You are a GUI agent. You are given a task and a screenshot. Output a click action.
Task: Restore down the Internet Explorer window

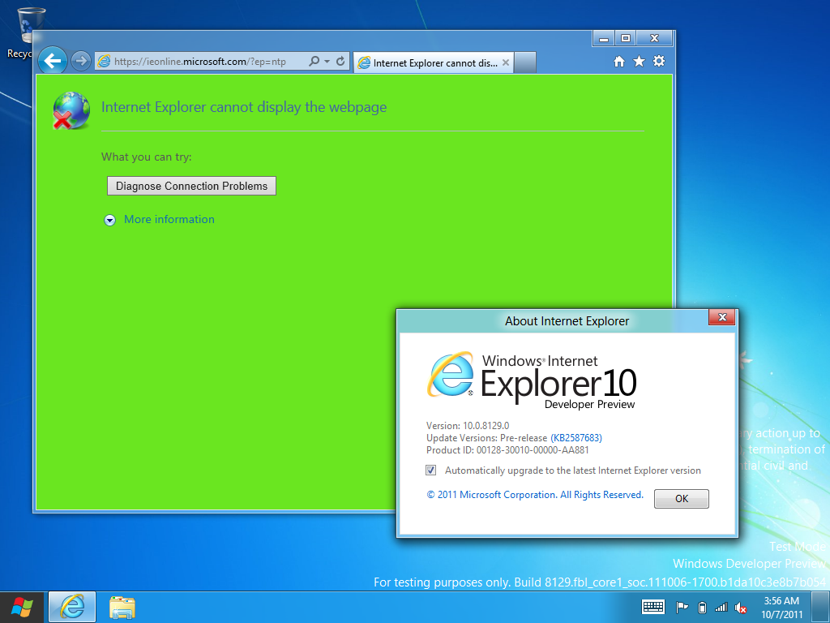click(x=625, y=38)
